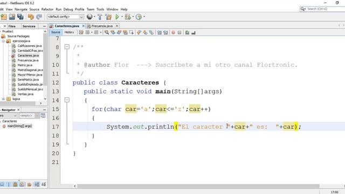Open the Debug Project dropdown arrow
Image resolution: width=345 pixels, height=194 pixels.
(133, 17)
